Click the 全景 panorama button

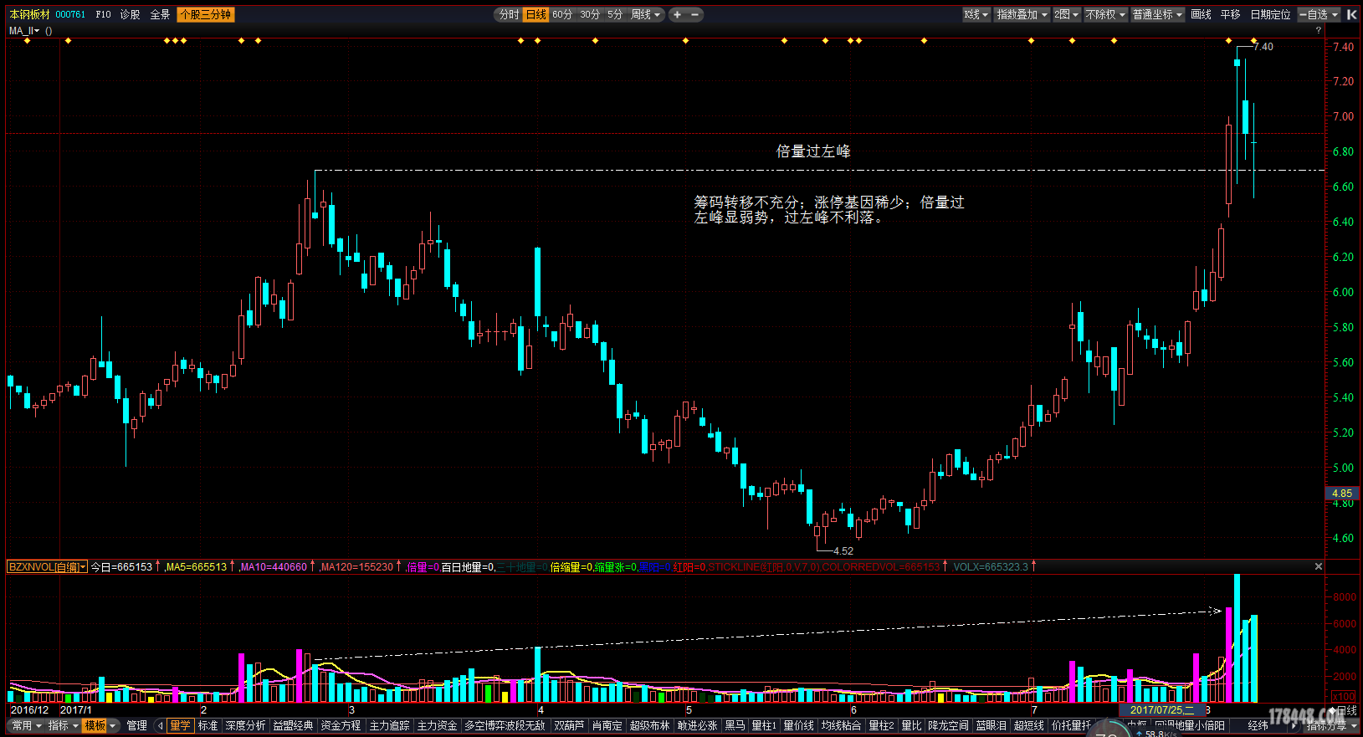point(160,14)
